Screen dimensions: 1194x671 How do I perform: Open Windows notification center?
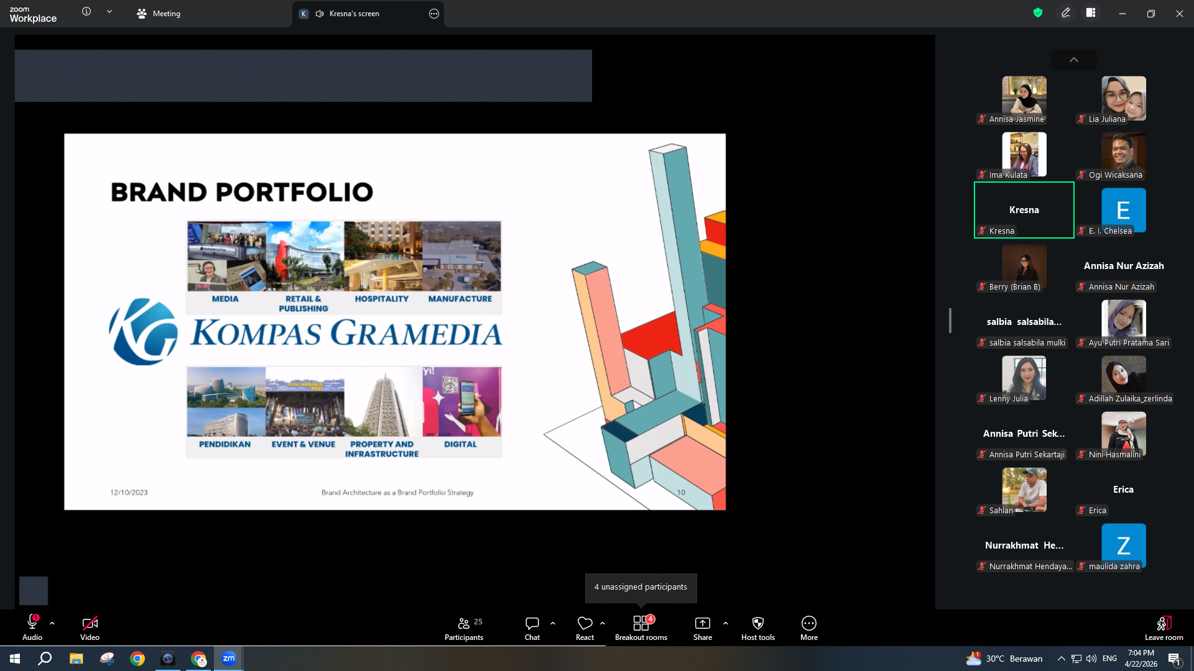(x=1175, y=659)
